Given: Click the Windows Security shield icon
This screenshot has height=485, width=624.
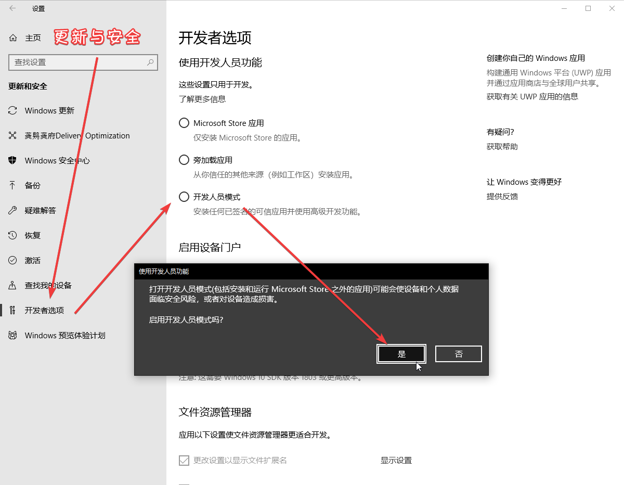Looking at the screenshot, I should (x=13, y=161).
